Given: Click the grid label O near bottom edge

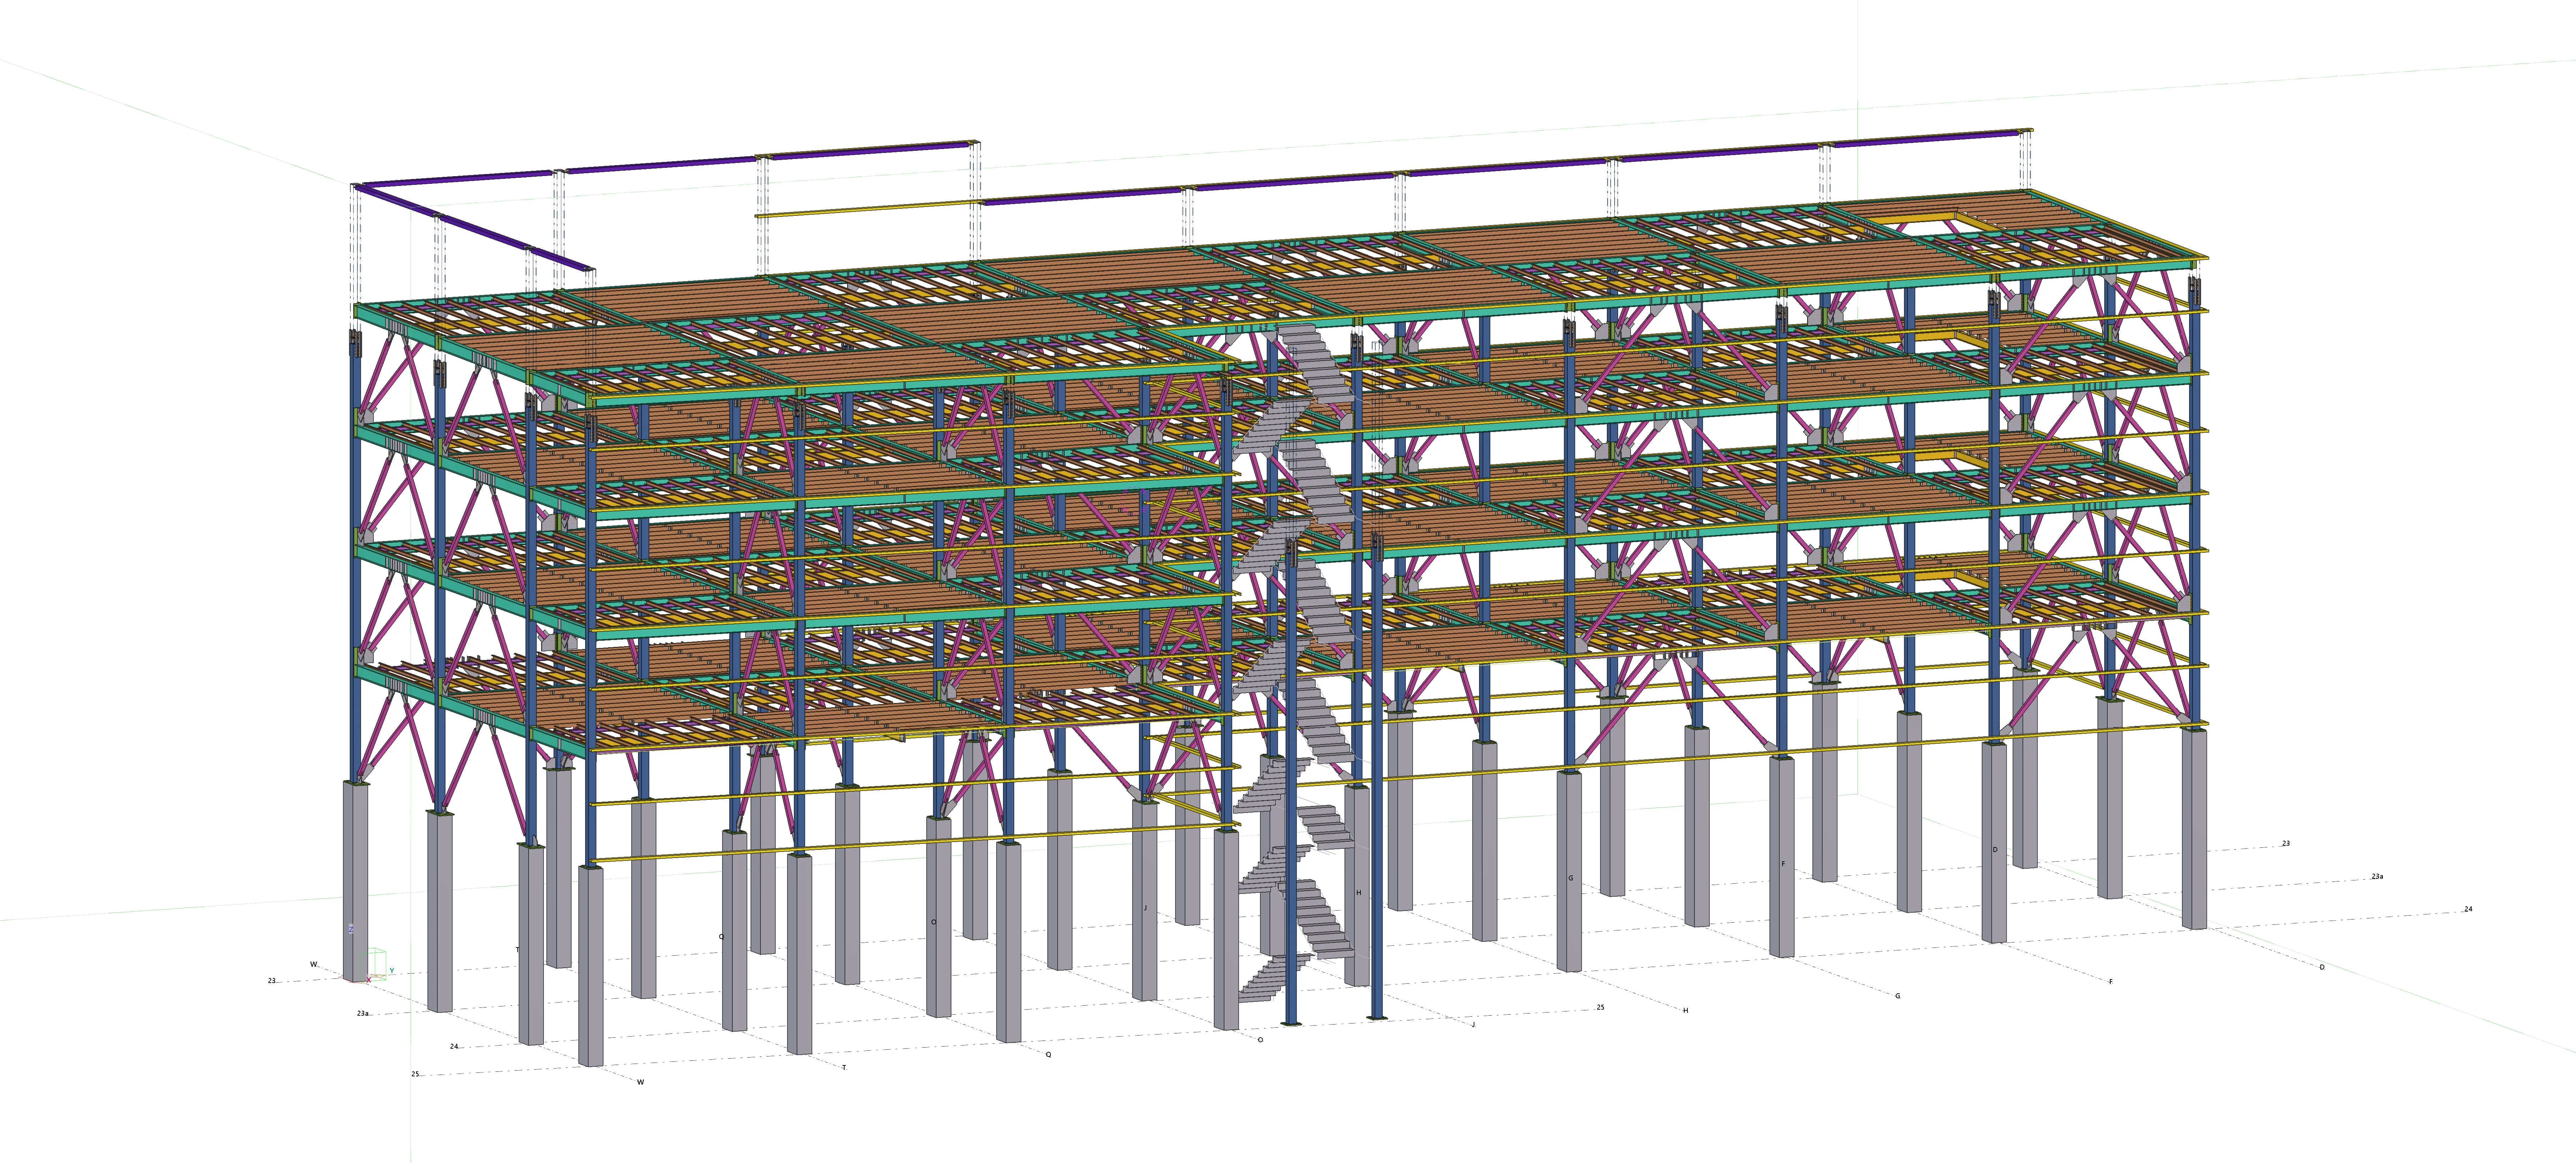Looking at the screenshot, I should click(x=1260, y=1040).
